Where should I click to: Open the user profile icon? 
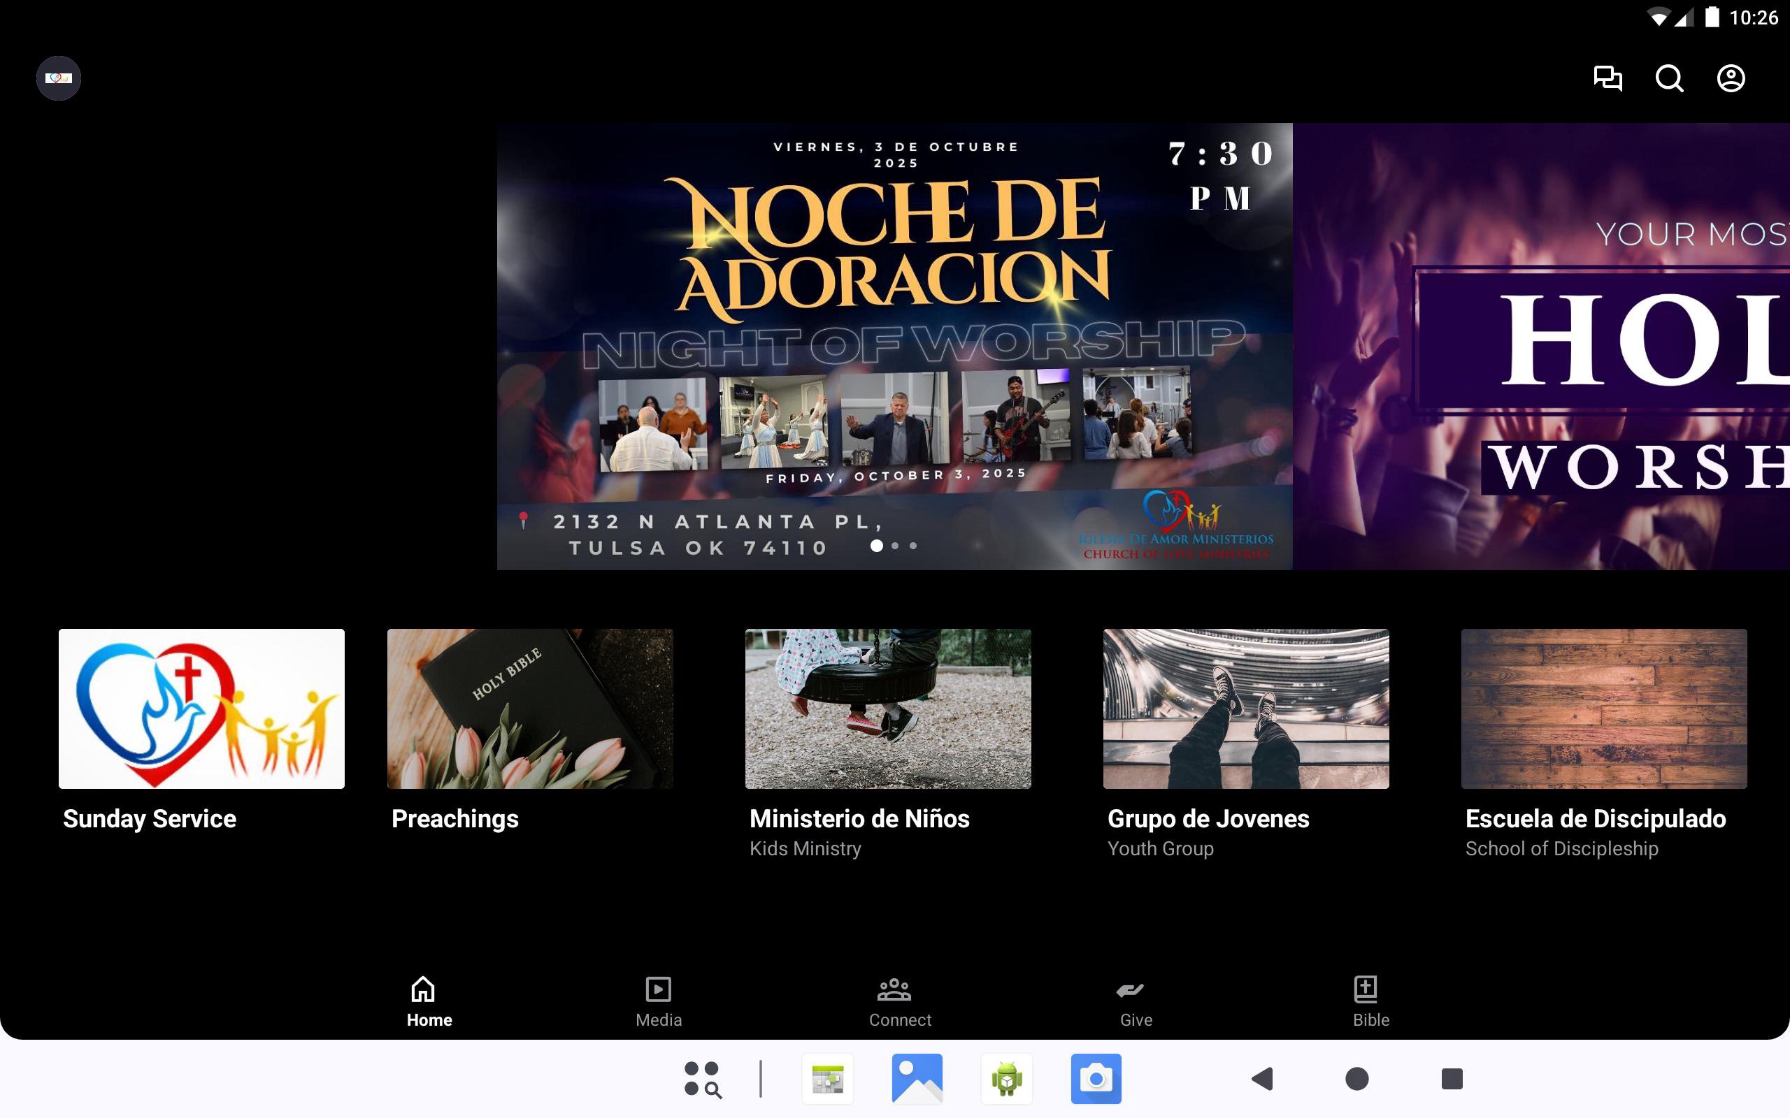click(x=1730, y=78)
